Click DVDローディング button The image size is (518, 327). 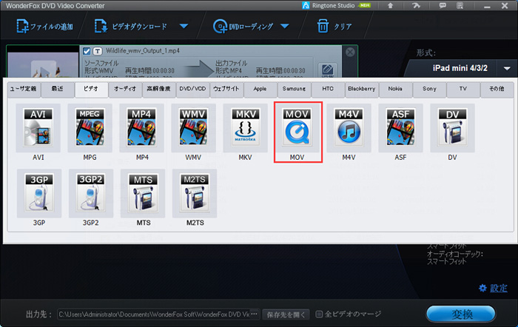point(243,27)
